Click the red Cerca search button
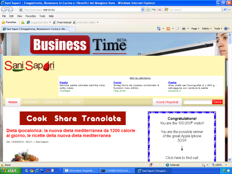The image size is (232, 174). point(217,102)
